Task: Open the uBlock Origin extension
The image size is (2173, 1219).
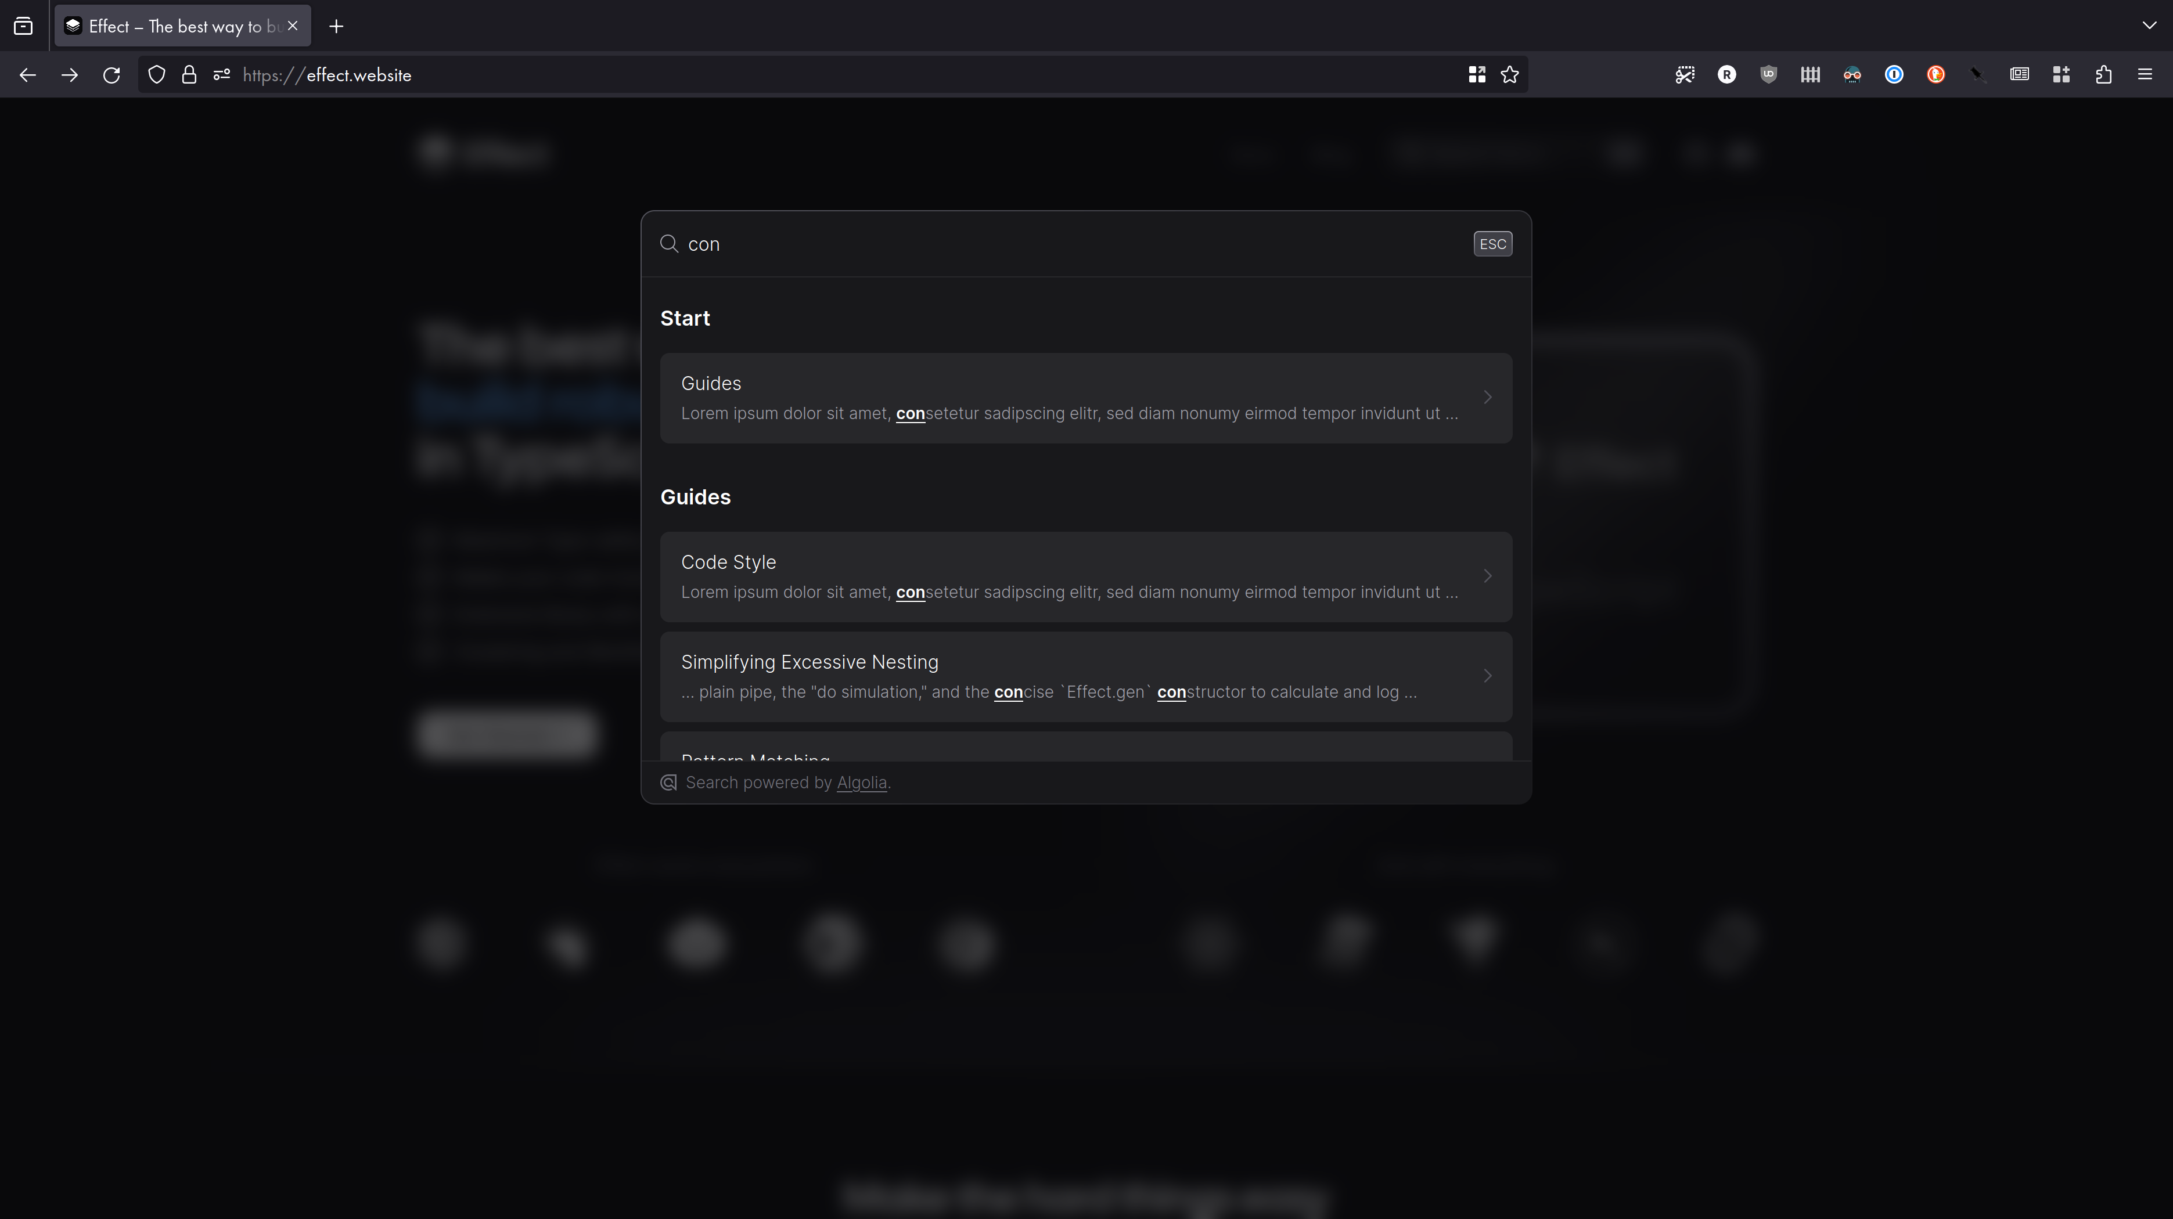Action: 1769,74
